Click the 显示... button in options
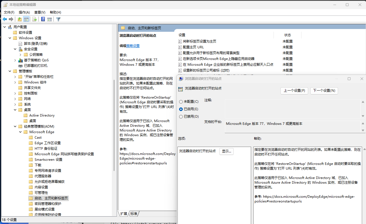 tap(226, 151)
